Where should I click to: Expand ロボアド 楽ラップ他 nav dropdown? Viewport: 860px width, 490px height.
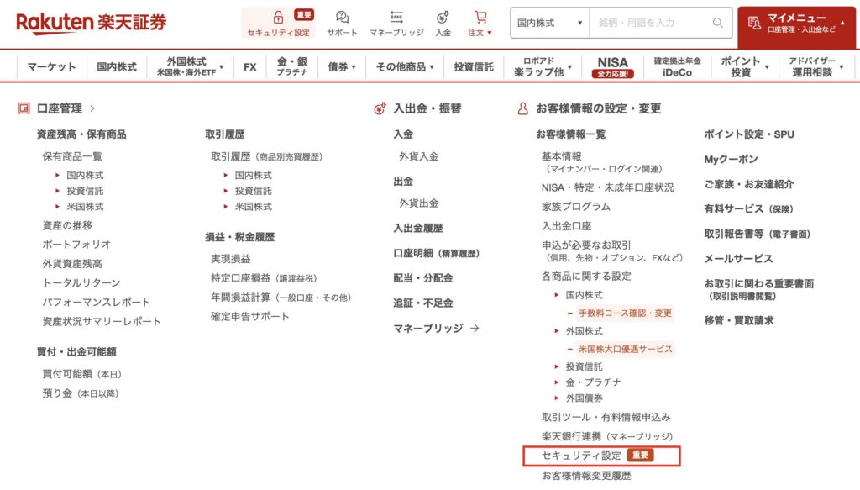[543, 67]
